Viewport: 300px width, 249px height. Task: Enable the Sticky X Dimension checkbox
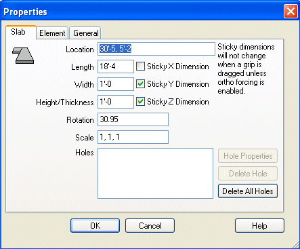coord(140,66)
